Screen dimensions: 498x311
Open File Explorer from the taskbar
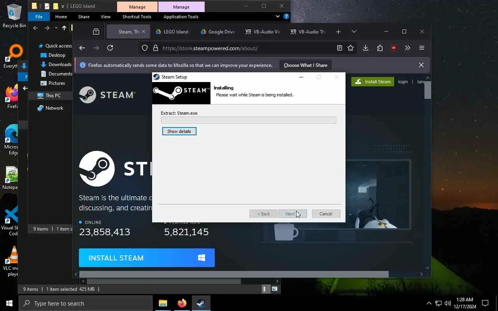163,303
